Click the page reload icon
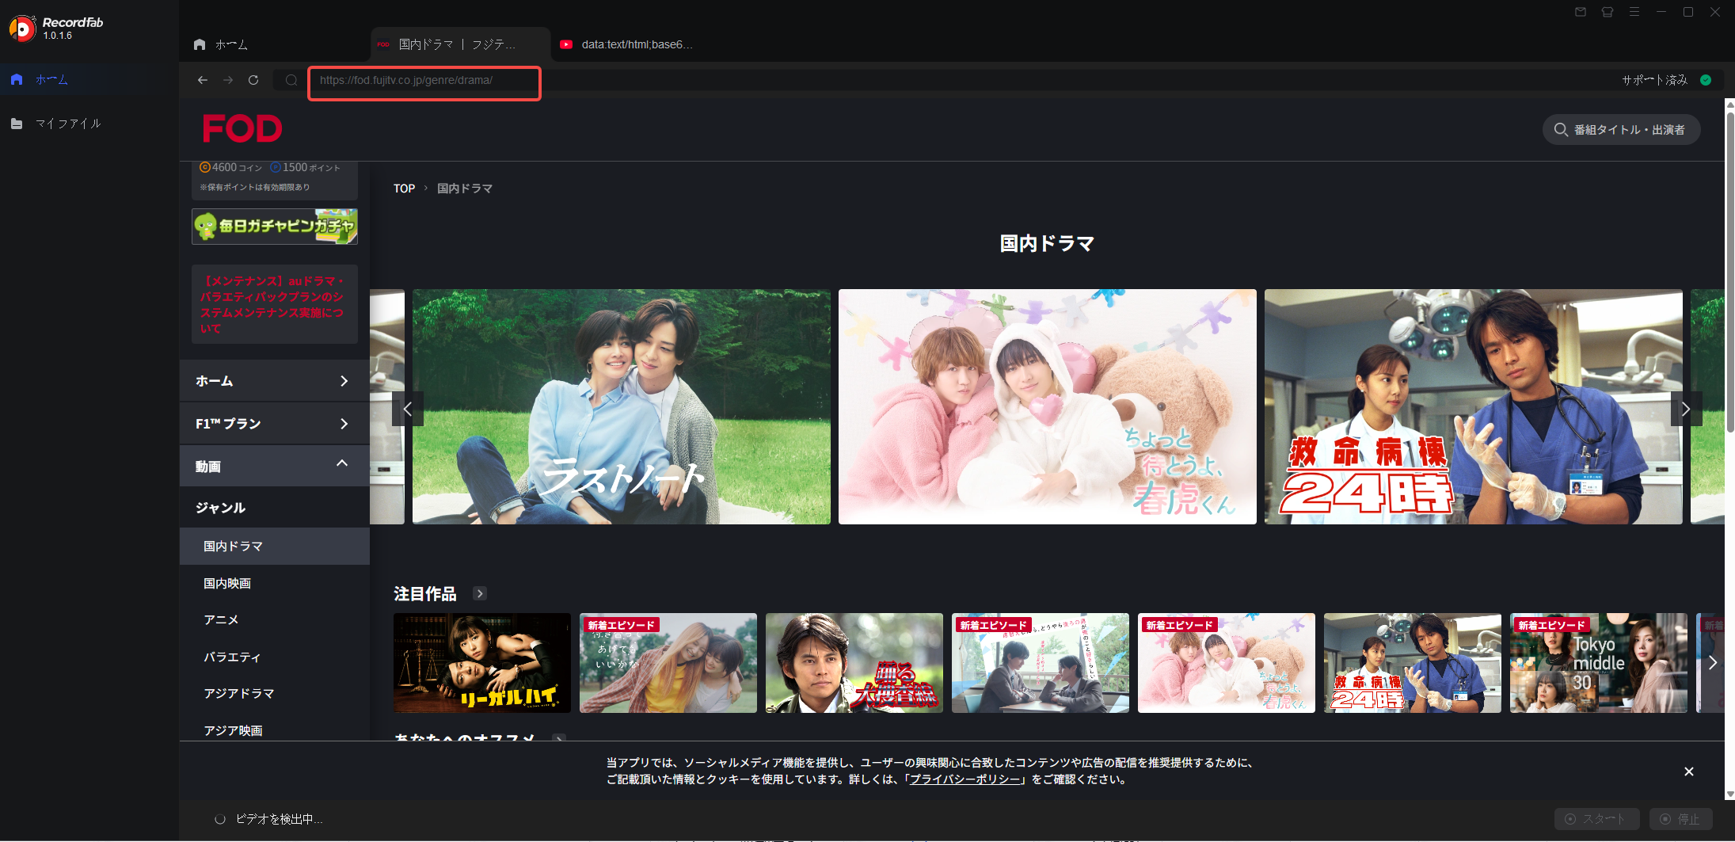The width and height of the screenshot is (1735, 842). [x=253, y=80]
